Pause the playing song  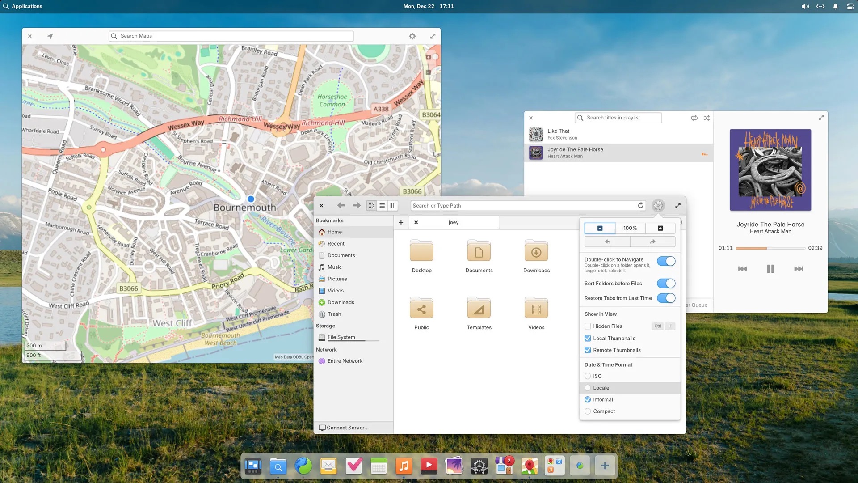(x=770, y=269)
